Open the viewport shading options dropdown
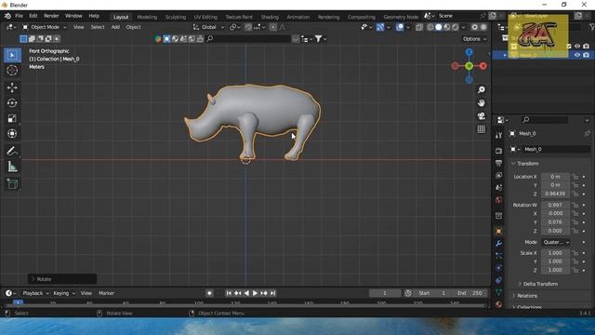This screenshot has height=335, width=595. [463, 27]
